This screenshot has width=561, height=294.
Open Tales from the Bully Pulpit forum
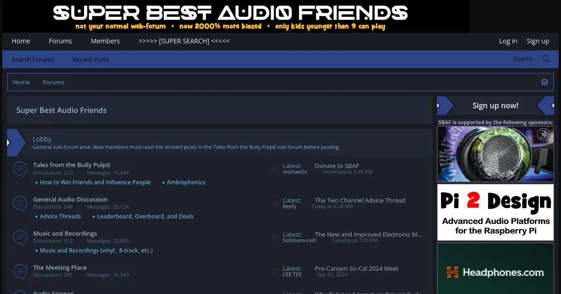[72, 165]
